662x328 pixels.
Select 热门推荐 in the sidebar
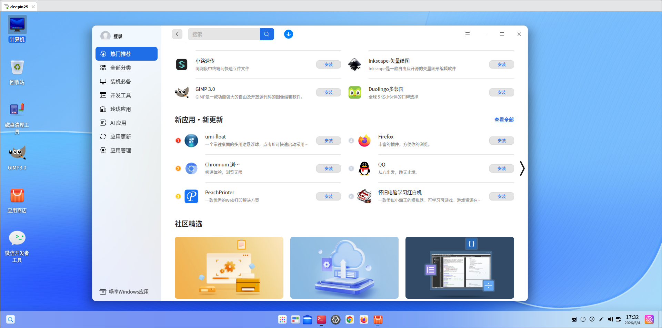(x=127, y=54)
